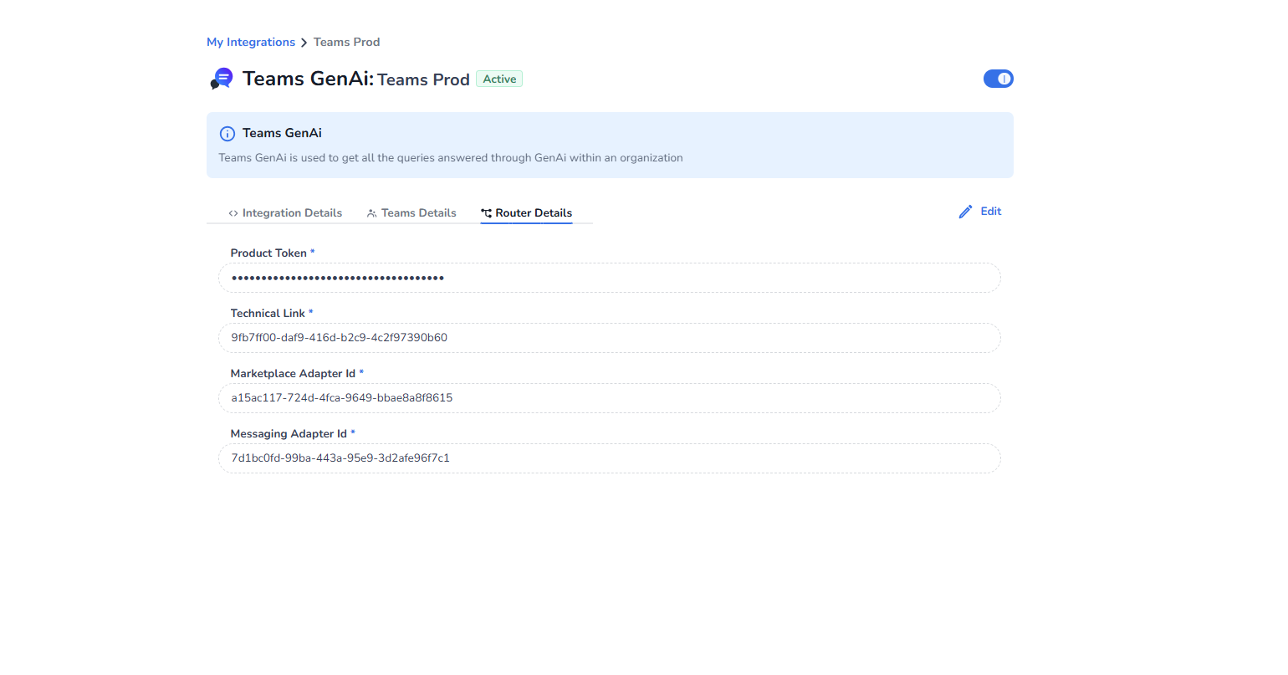Viewport: 1288px width, 675px height.
Task: Click the Product Token field
Action: [x=610, y=278]
